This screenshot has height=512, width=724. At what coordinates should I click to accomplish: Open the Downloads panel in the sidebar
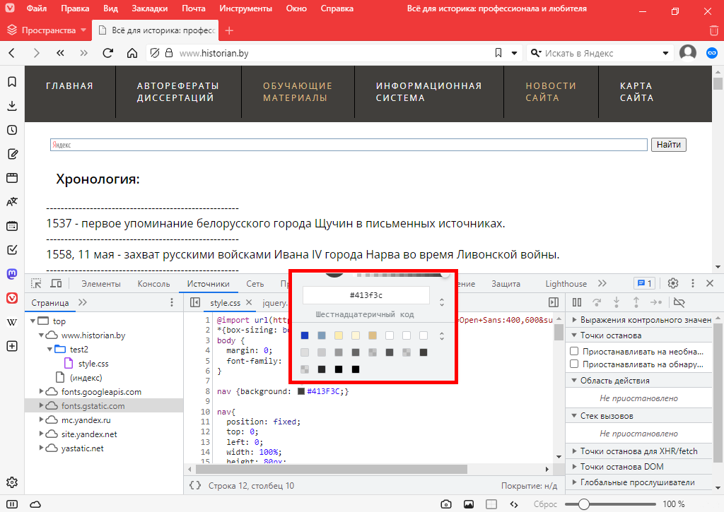(12, 106)
